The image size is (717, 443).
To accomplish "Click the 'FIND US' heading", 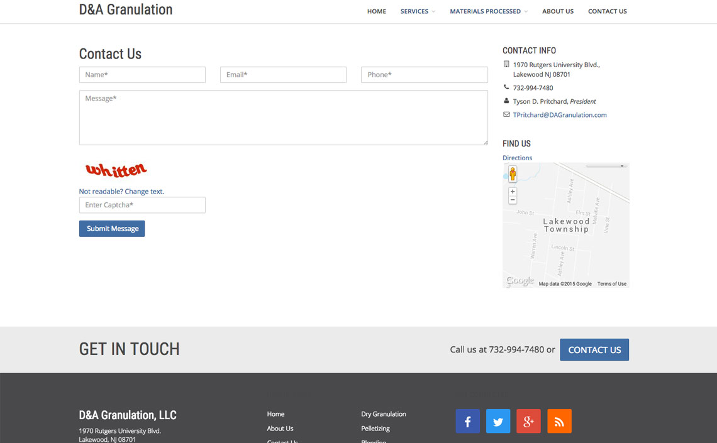I will pos(517,143).
